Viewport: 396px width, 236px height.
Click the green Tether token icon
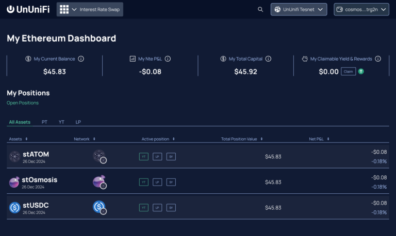[x=361, y=71]
